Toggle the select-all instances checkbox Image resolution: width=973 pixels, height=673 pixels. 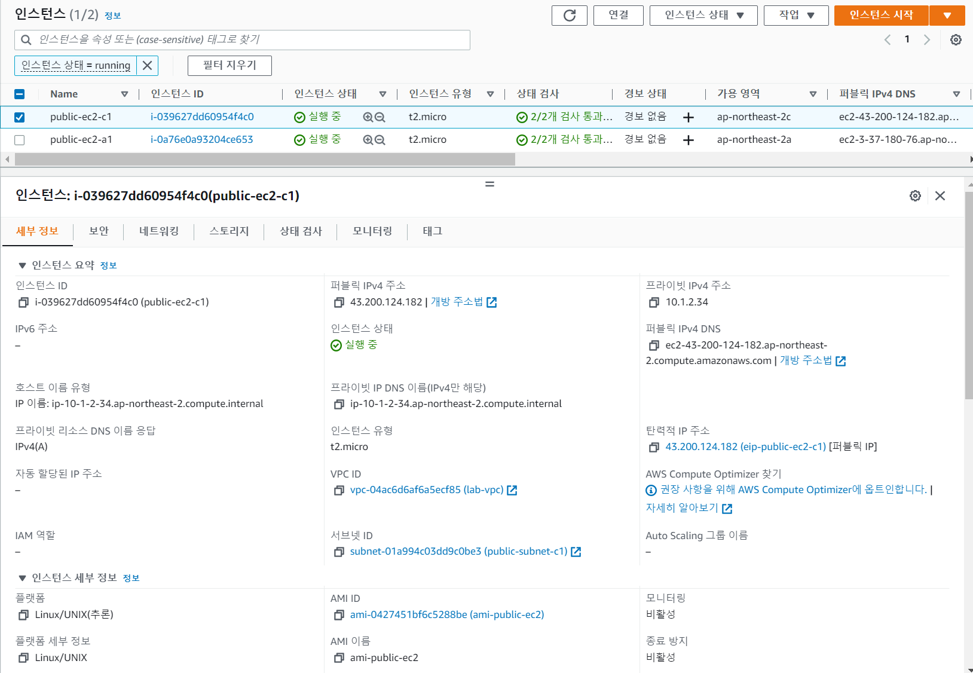click(x=19, y=94)
